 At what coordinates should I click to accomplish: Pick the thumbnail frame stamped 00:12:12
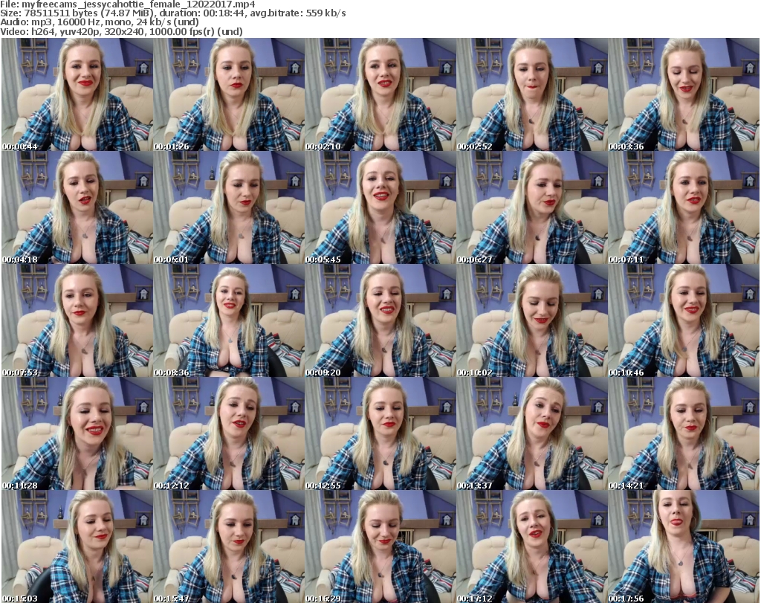coord(229,433)
